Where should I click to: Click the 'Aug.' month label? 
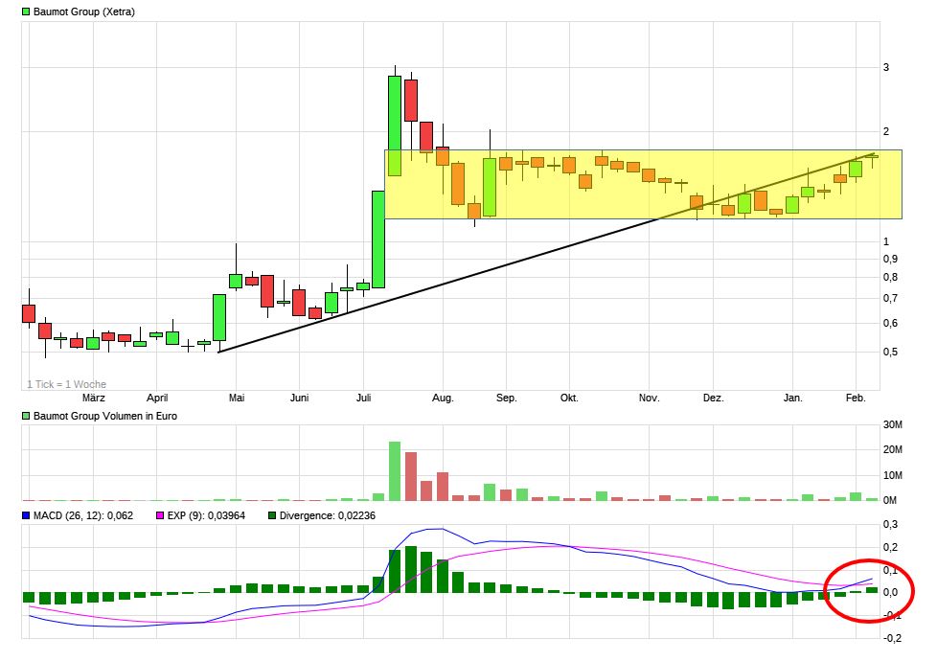(443, 398)
